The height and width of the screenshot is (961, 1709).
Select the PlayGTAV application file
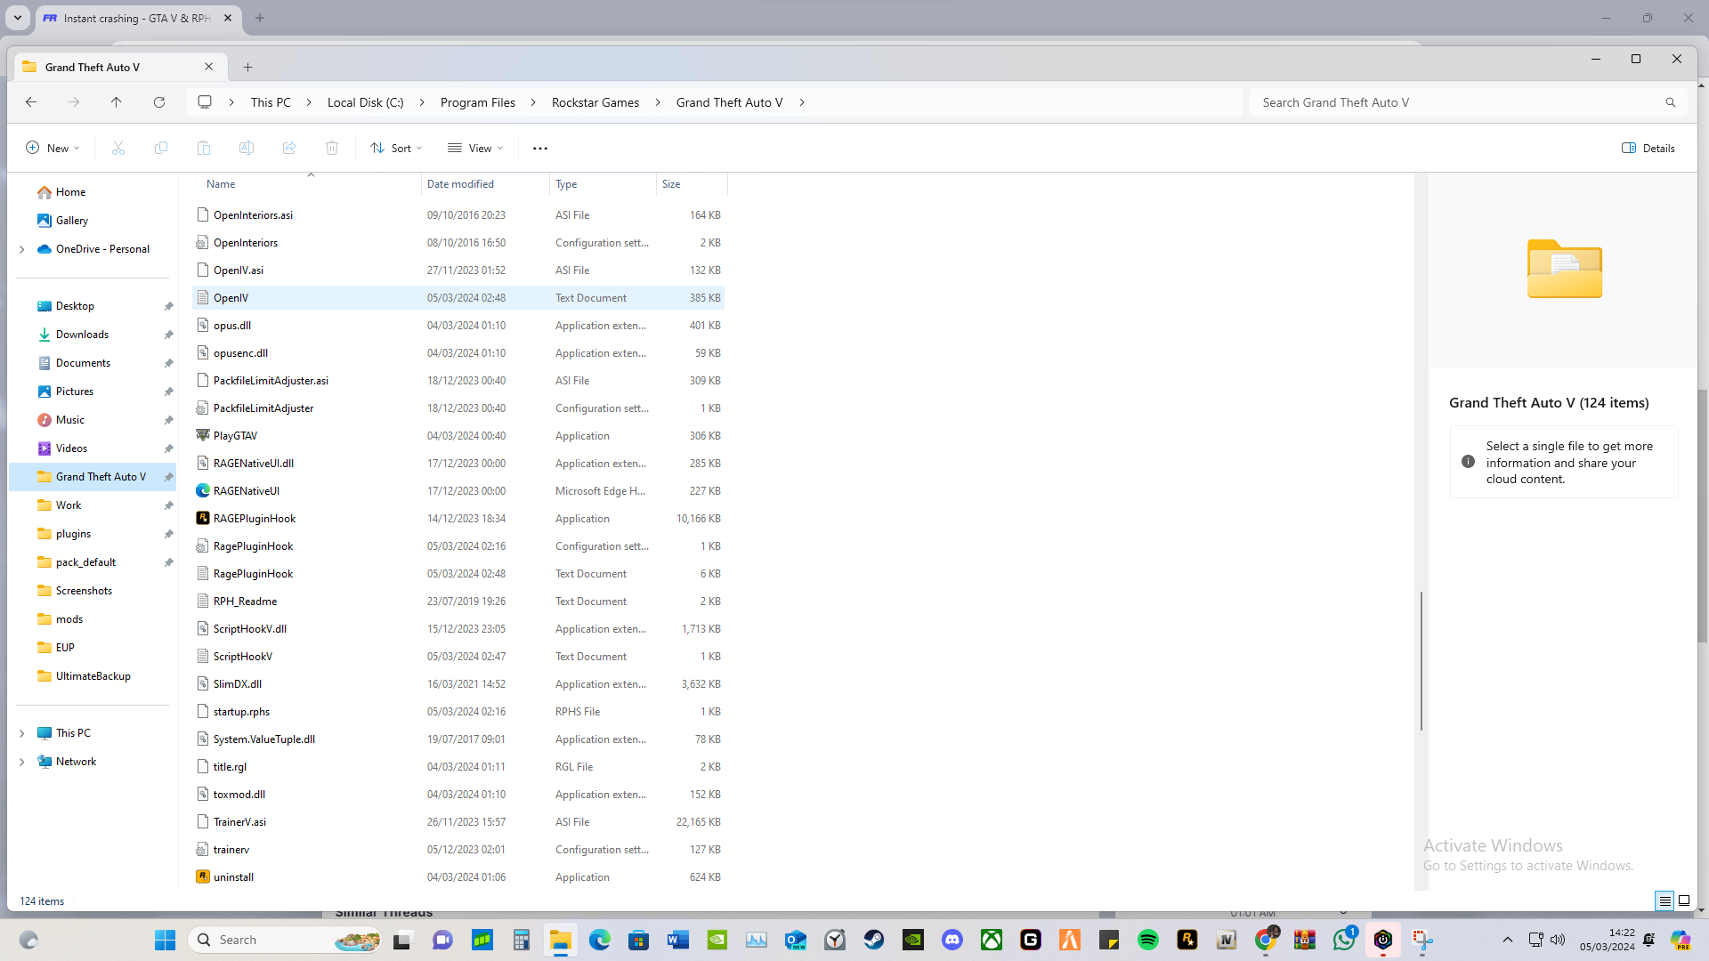coord(235,436)
